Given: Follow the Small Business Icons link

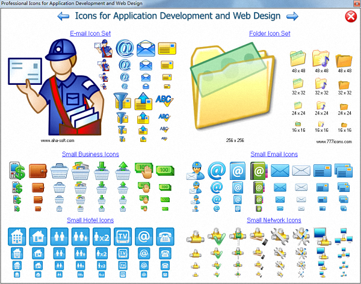Looking at the screenshot, I should click(90, 154).
